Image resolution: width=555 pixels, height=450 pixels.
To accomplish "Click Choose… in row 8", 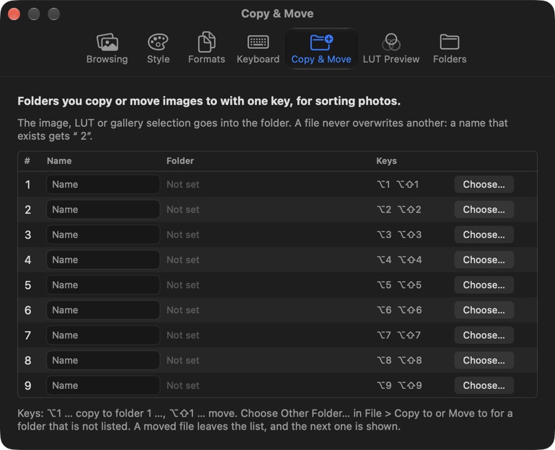I will (x=484, y=360).
